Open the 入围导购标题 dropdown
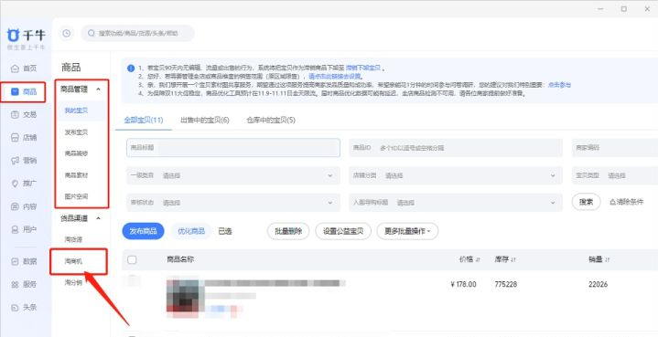 click(456, 203)
